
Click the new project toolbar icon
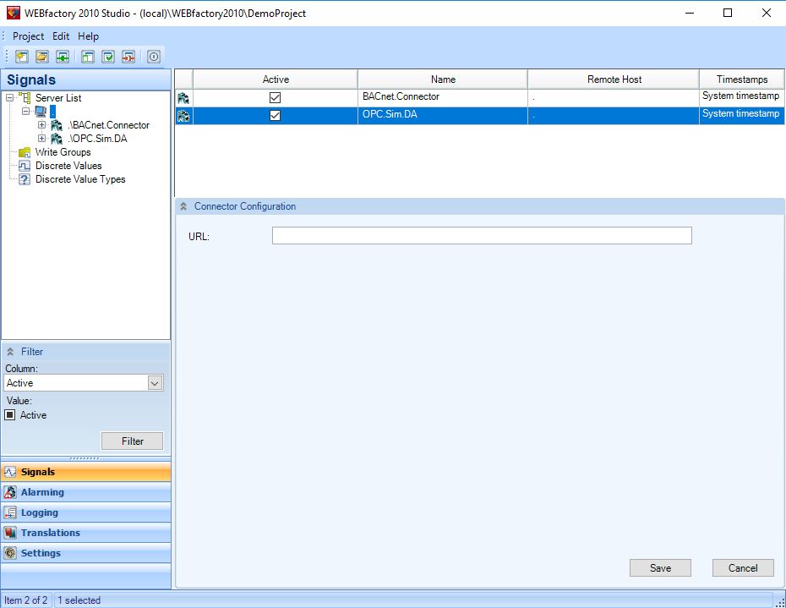21,57
